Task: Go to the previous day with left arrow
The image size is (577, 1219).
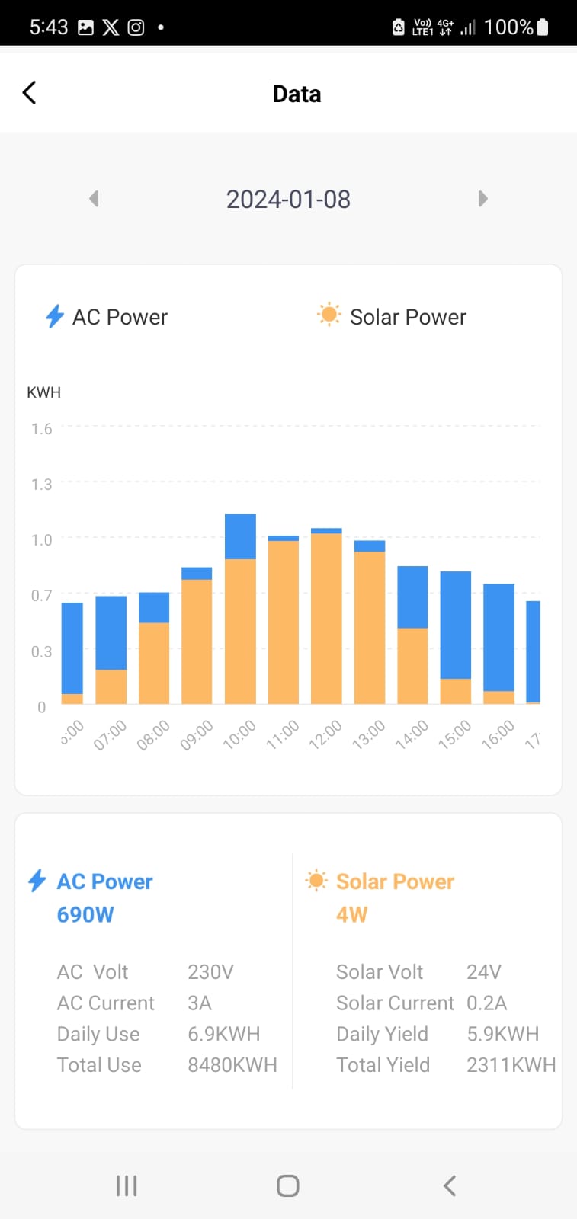Action: pyautogui.click(x=94, y=199)
